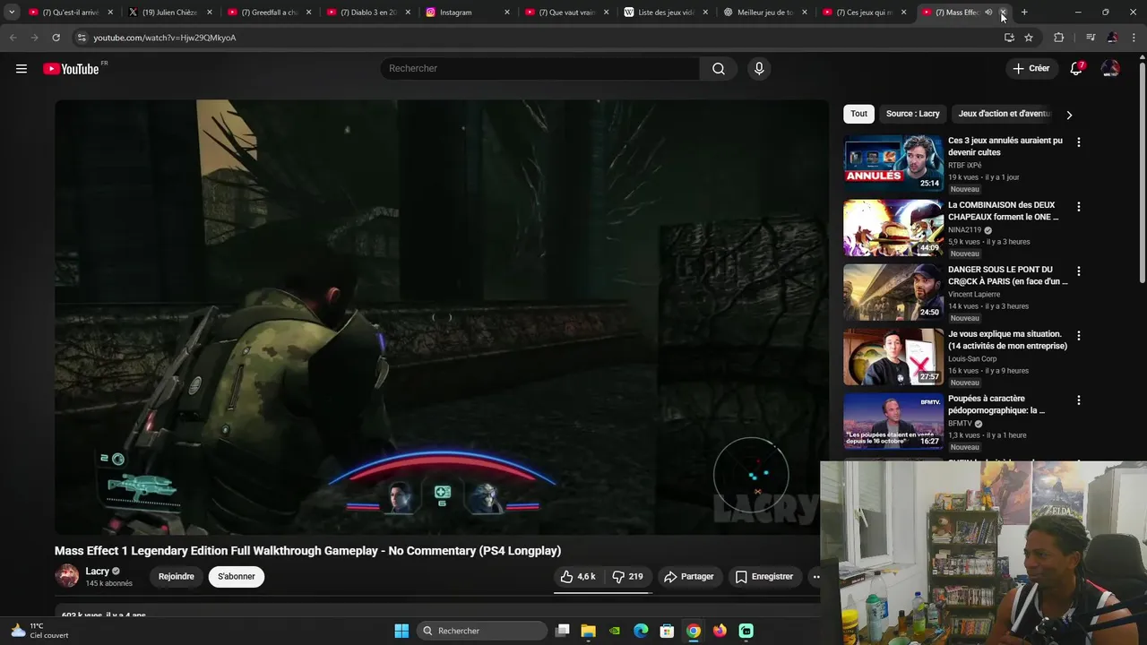The width and height of the screenshot is (1147, 645).
Task: Select the 'Source : Lacry' chip
Action: click(x=913, y=114)
